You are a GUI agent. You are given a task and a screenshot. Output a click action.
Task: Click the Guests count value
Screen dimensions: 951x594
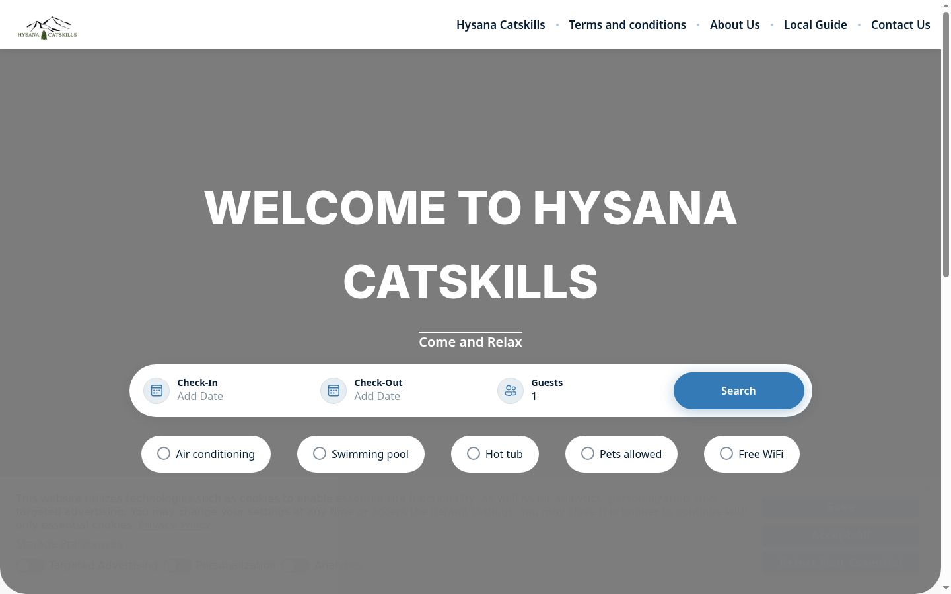point(534,396)
